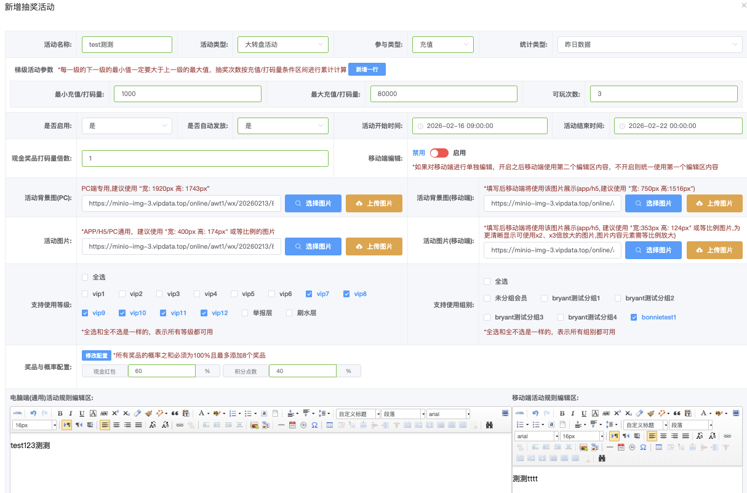
Task: Open find and replace in PC rule editor
Action: 489,425
